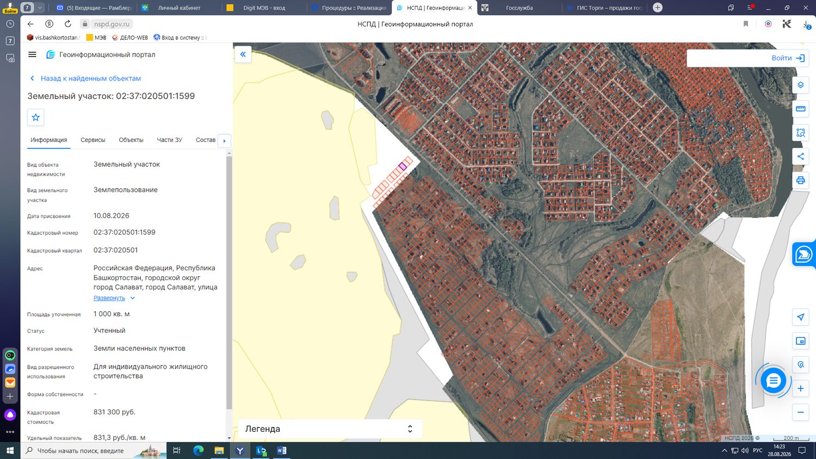Open the tab group dropdown arrow
The width and height of the screenshot is (816, 459).
tap(40, 8)
